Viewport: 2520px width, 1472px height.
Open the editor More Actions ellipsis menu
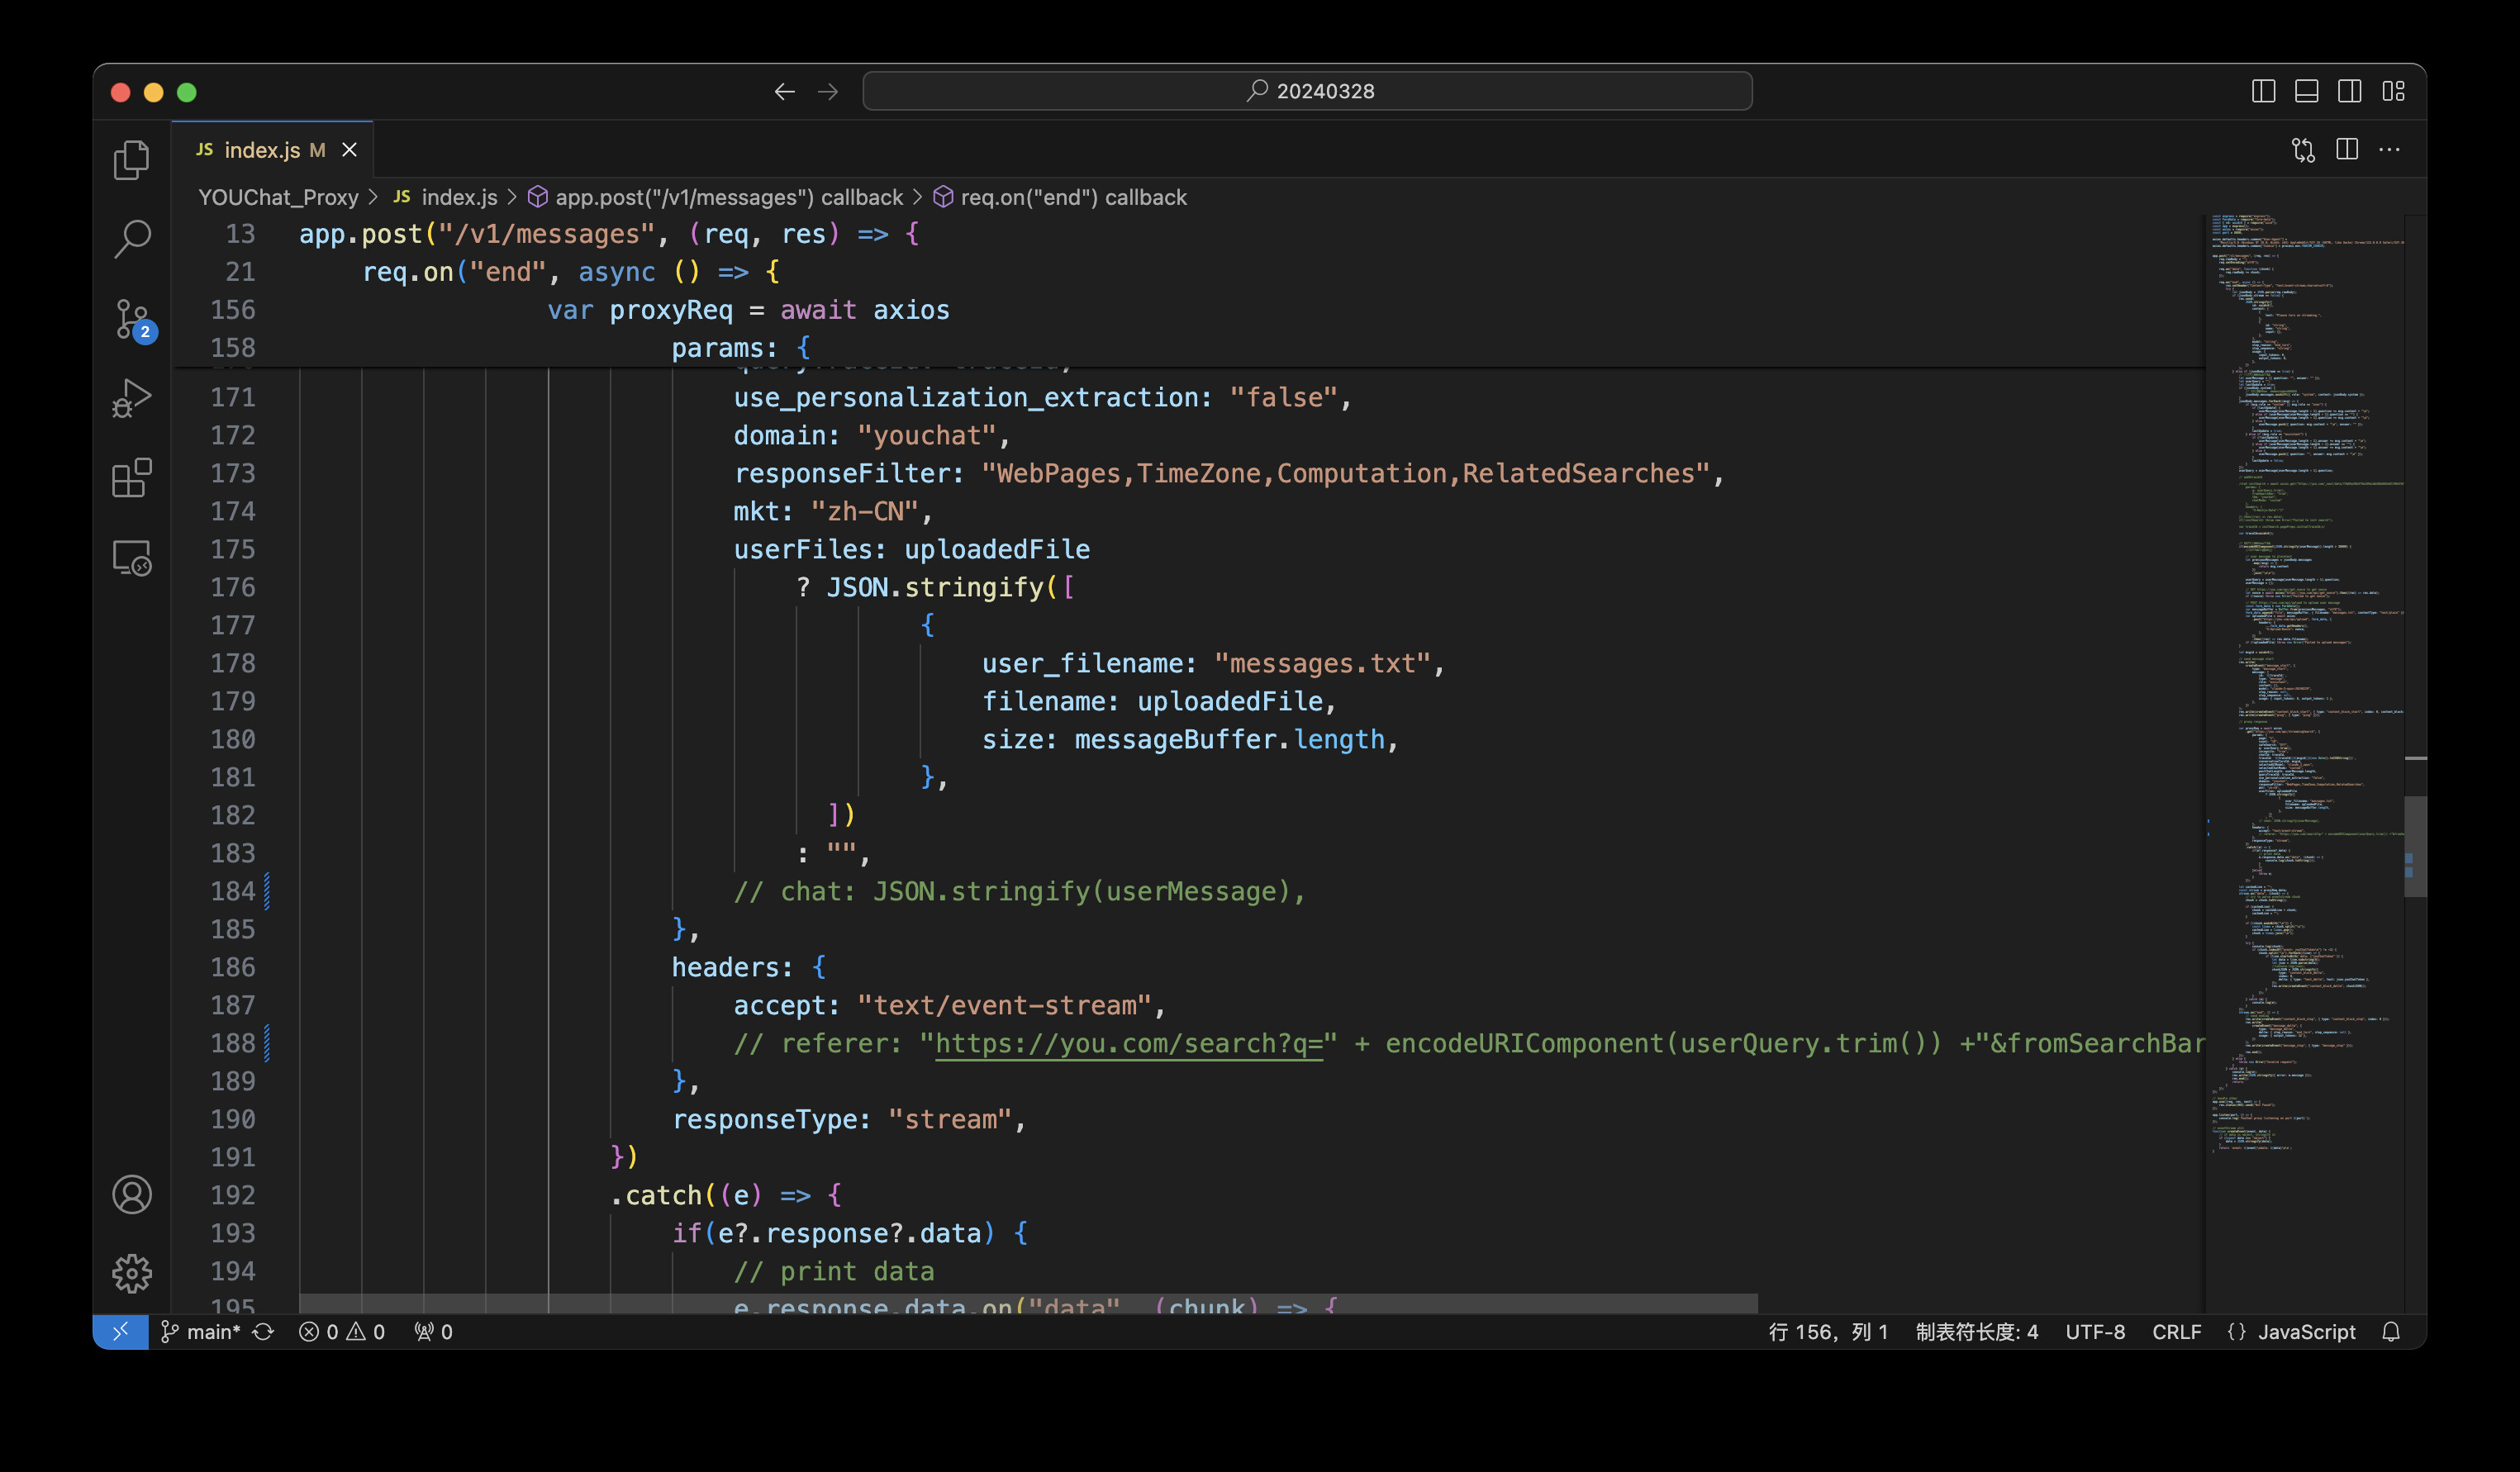coord(2389,150)
